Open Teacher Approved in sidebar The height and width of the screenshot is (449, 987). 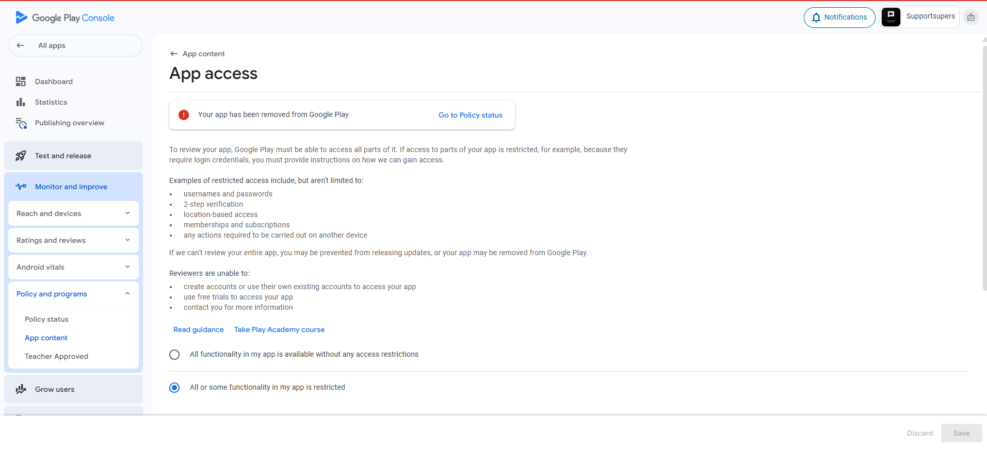pos(56,356)
